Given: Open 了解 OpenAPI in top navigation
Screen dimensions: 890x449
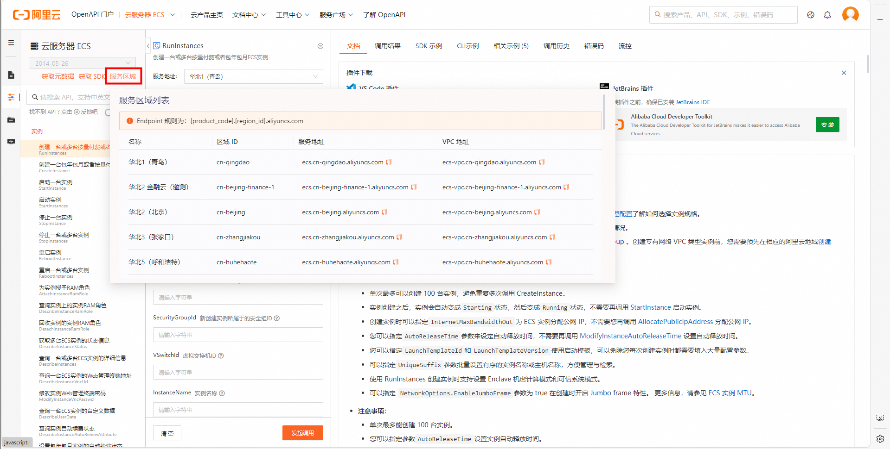Looking at the screenshot, I should coord(384,15).
